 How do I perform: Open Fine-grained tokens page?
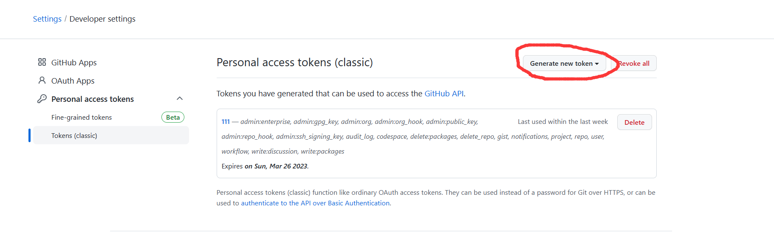click(x=82, y=118)
